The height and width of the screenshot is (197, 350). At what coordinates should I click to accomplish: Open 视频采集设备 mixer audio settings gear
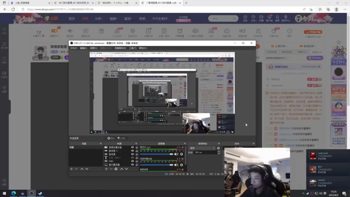[182, 165]
